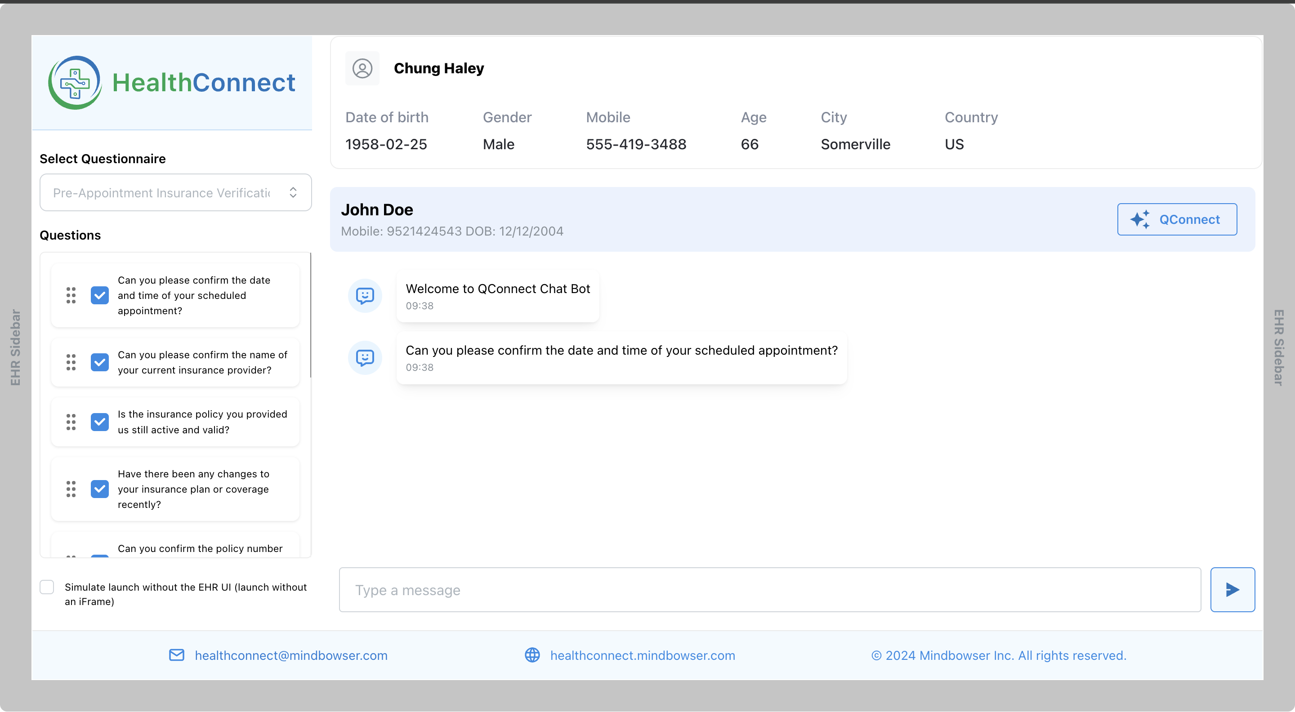Click the chat bot icon beside the welcome message

click(x=365, y=295)
